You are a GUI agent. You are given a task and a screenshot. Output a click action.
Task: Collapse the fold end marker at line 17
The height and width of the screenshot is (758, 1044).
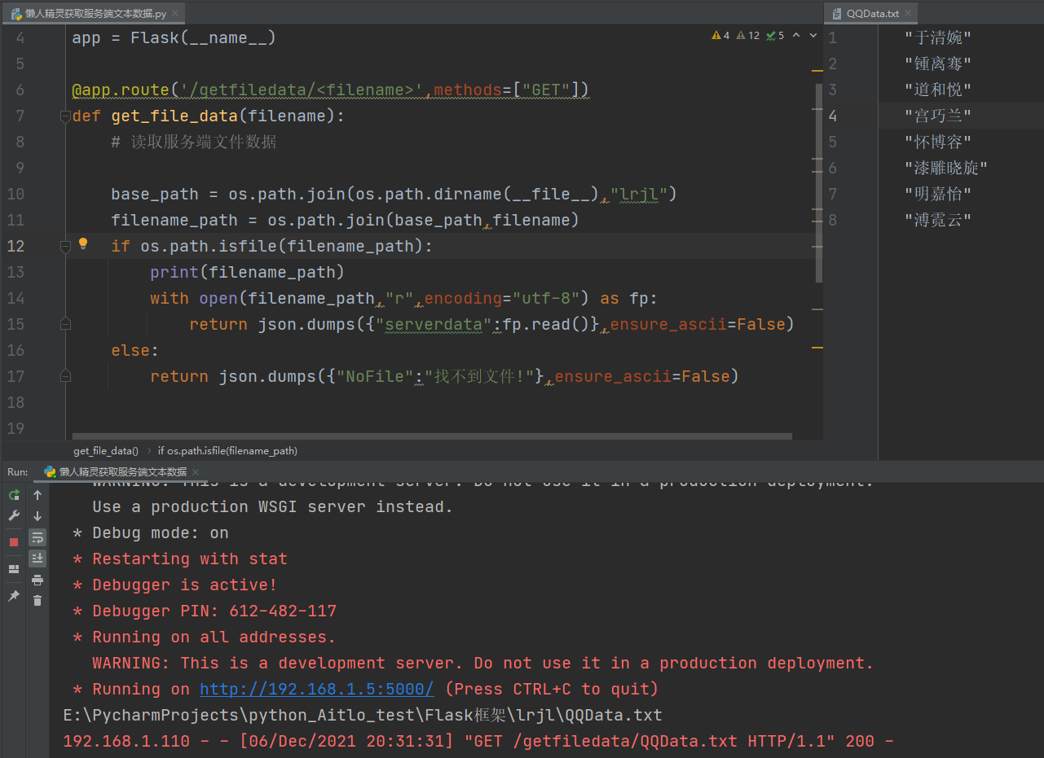[x=65, y=376]
